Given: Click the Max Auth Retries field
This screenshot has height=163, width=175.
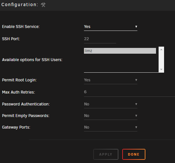Looking at the screenshot, I should pyautogui.click(x=129, y=92).
